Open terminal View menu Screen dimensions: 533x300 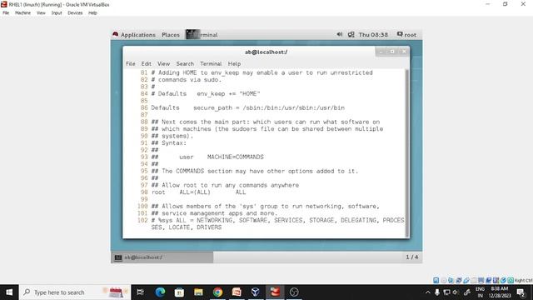click(163, 63)
